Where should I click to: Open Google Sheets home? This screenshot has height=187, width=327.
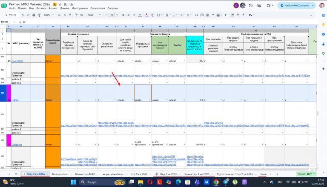tap(4, 6)
